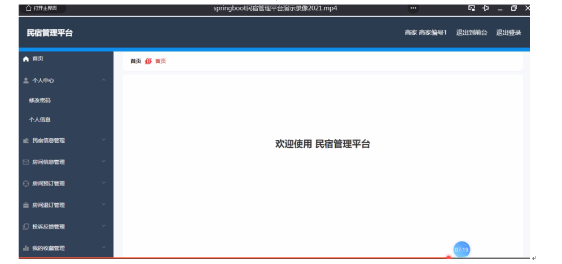Click the circular icon beside 房间预订管理

click(26, 184)
